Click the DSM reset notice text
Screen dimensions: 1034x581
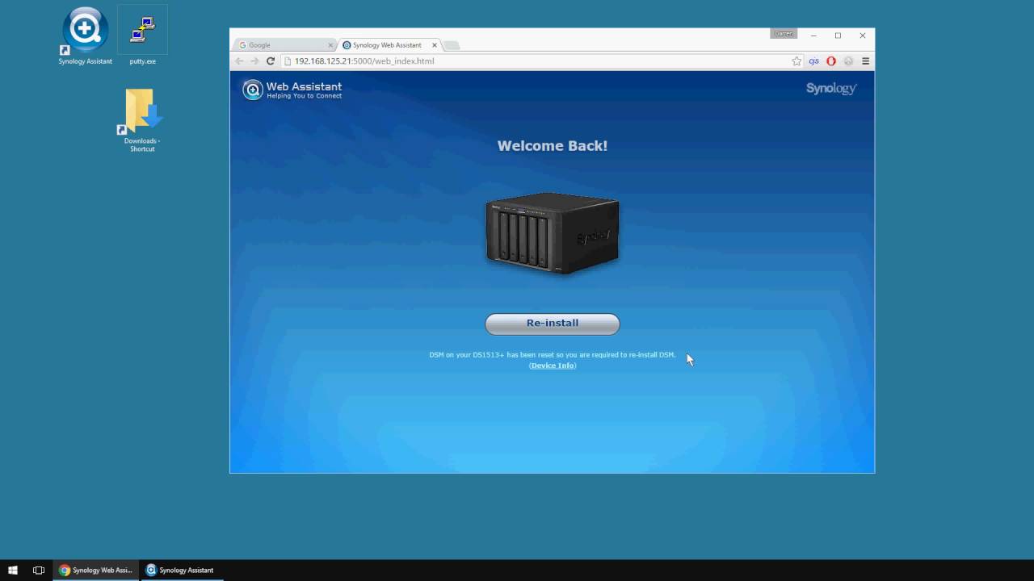(x=553, y=355)
